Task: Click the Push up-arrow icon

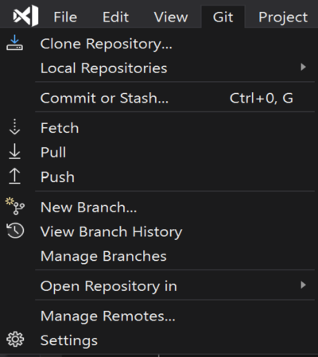Action: click(x=14, y=176)
